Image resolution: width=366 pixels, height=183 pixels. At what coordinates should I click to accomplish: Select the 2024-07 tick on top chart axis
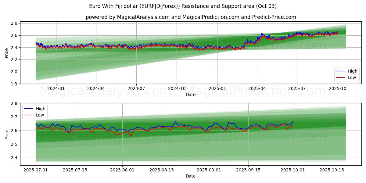tap(136, 89)
